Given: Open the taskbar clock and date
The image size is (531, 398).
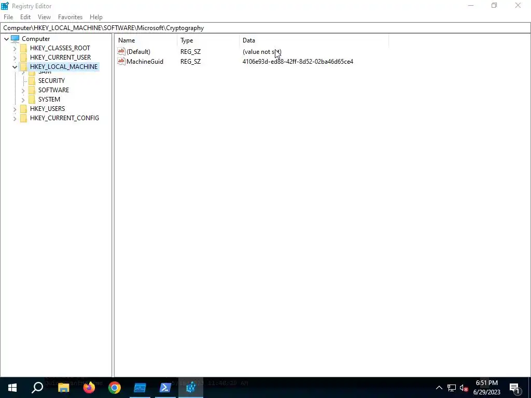Looking at the screenshot, I should click(486, 388).
